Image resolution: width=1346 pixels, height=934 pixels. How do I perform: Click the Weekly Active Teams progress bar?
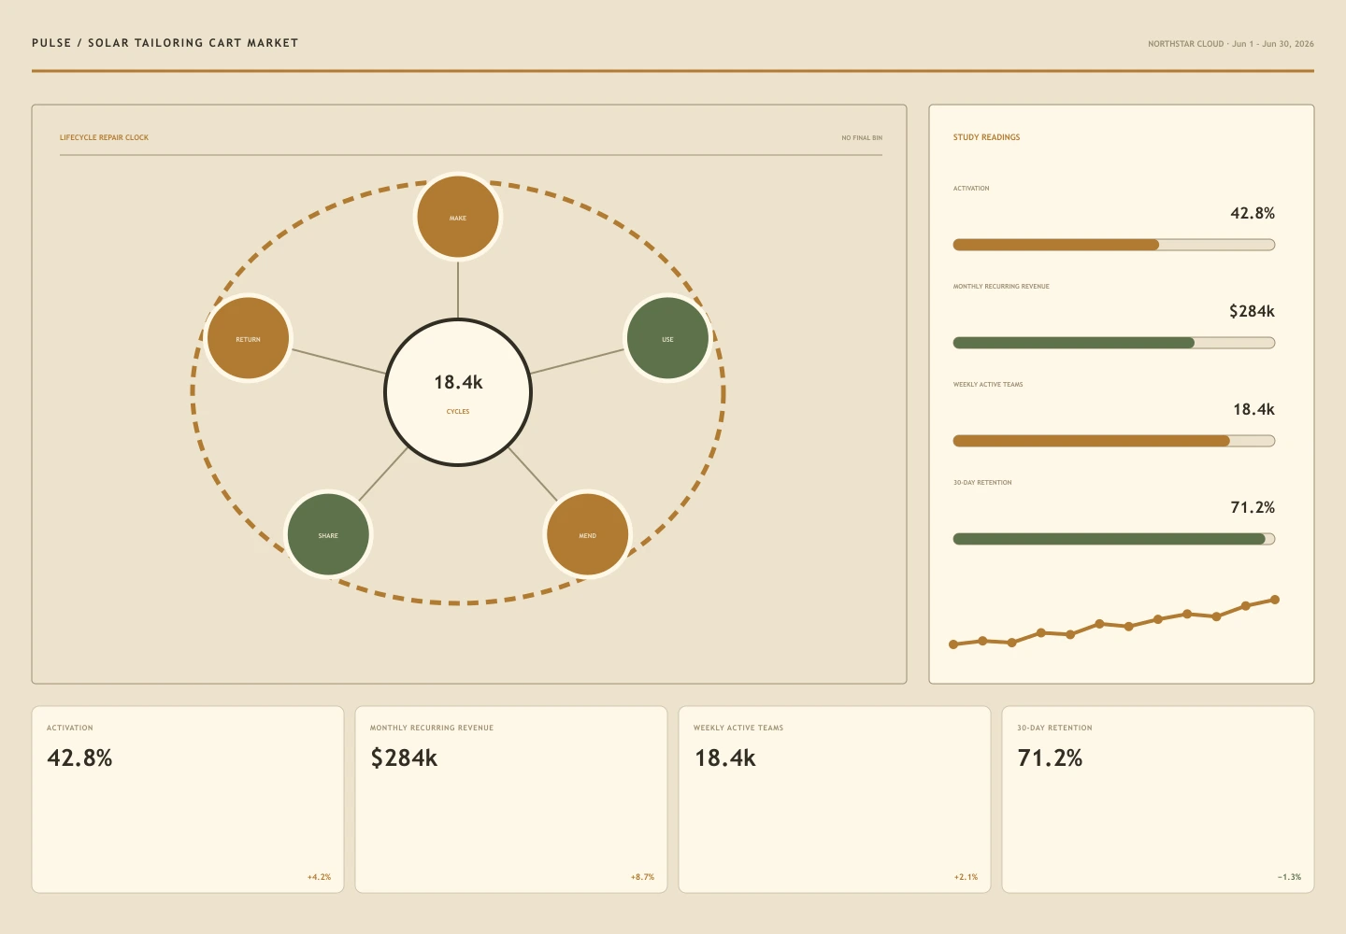click(x=1114, y=441)
